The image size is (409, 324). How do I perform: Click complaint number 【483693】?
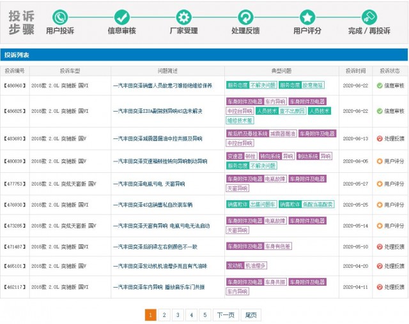15,138
